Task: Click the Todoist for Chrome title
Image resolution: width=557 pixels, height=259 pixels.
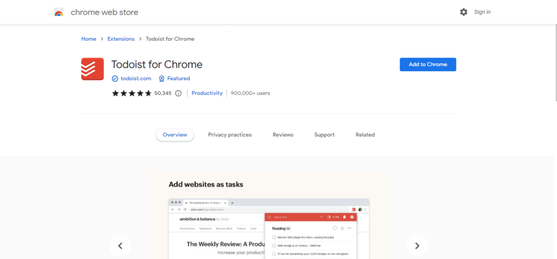Action: [157, 65]
